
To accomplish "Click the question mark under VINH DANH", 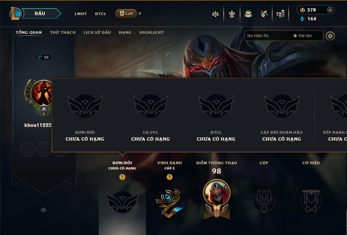I will pos(170,177).
